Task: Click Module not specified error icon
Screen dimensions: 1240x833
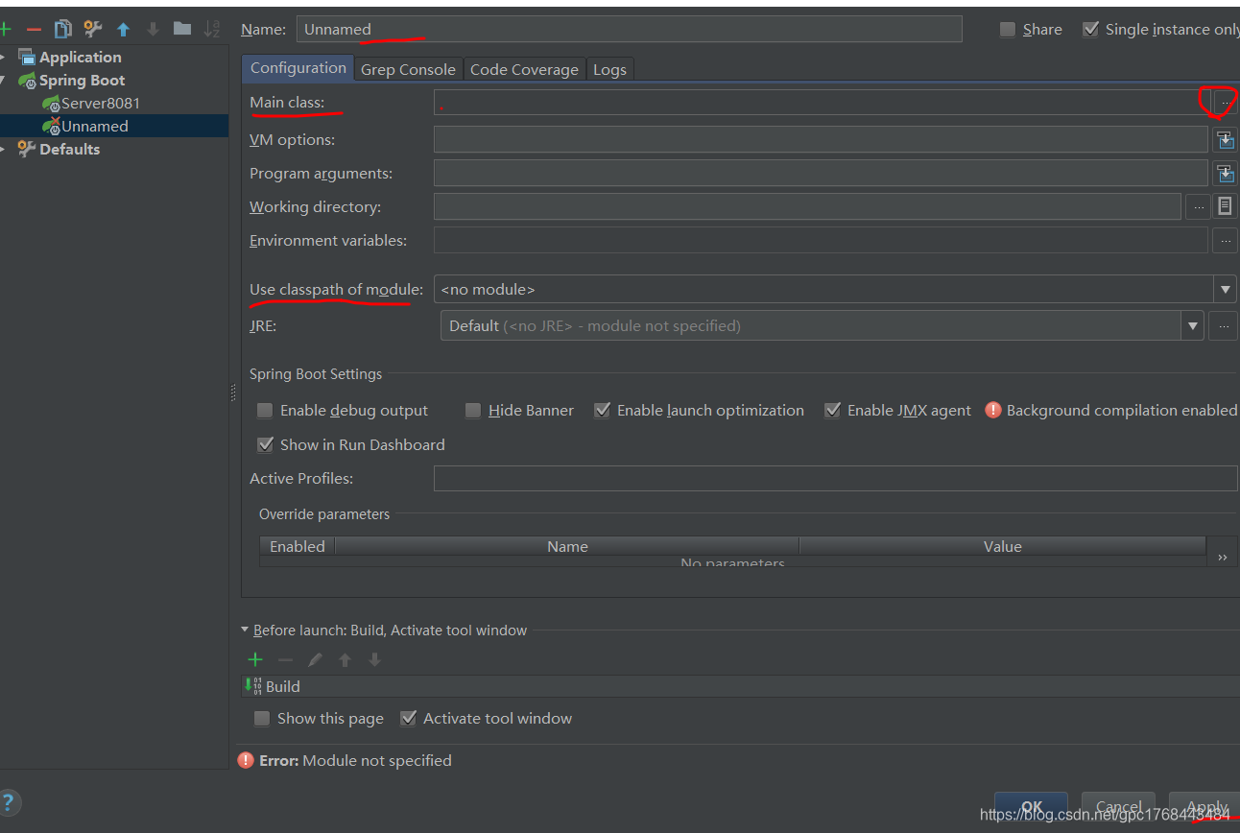Action: point(247,760)
